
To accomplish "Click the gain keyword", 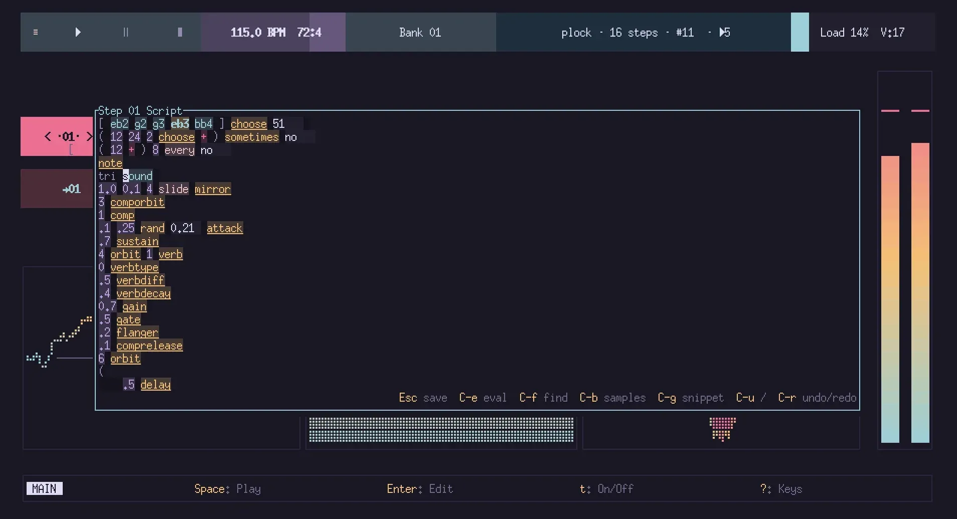I will (134, 306).
